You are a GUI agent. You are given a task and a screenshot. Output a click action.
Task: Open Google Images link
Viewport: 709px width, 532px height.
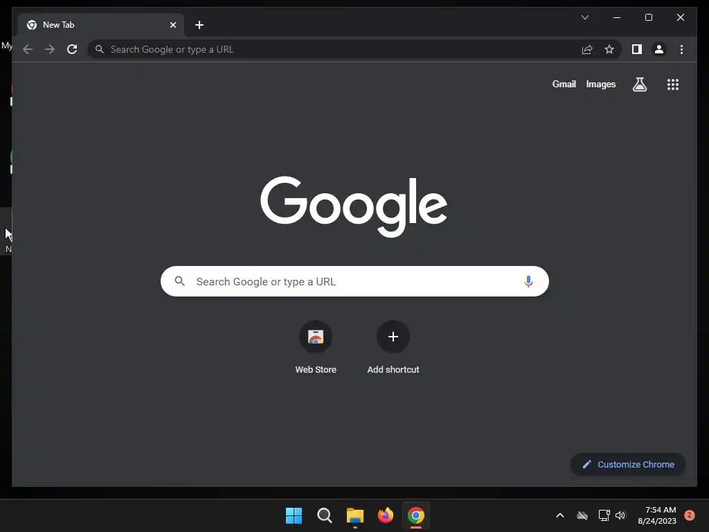(600, 84)
